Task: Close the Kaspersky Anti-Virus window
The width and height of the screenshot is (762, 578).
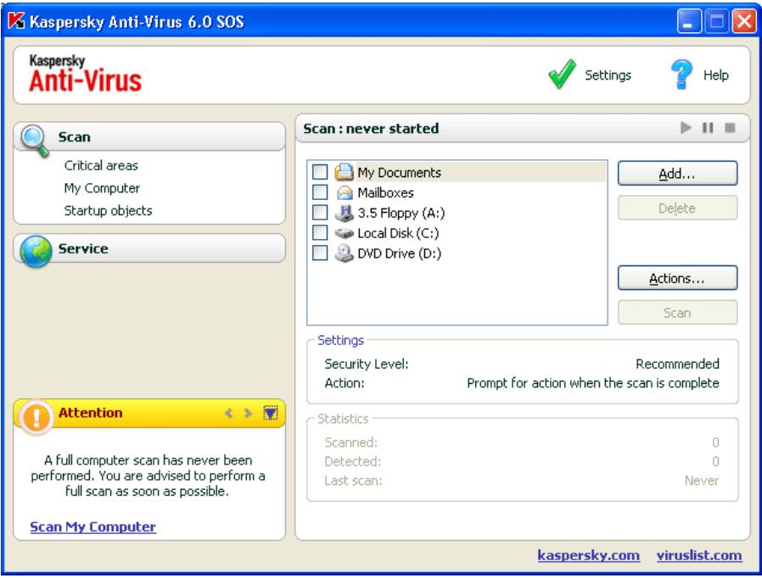Action: (x=744, y=21)
